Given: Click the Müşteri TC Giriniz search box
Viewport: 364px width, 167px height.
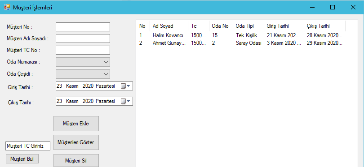Looking at the screenshot, I should point(28,146).
